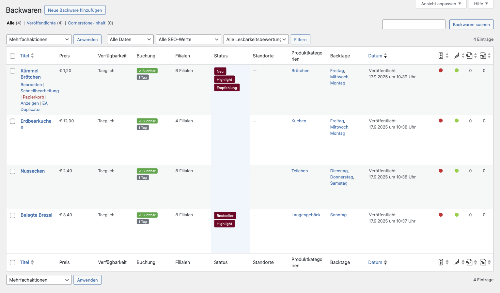The width and height of the screenshot is (500, 293).
Task: Toggle the select-all checkbox in table header
Action: (x=13, y=56)
